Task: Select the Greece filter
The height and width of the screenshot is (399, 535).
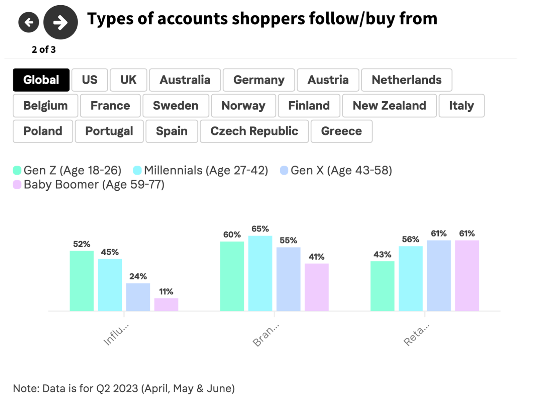Action: click(x=341, y=131)
